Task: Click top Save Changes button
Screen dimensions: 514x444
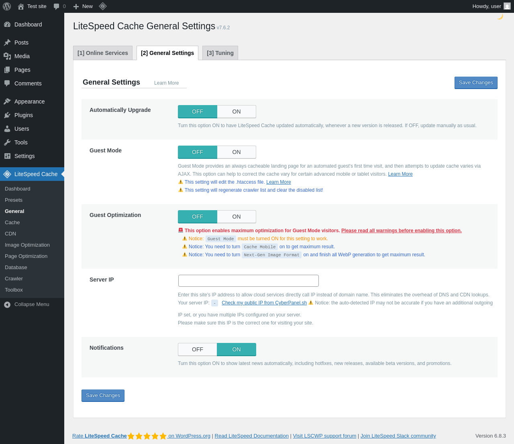Action: (x=476, y=83)
